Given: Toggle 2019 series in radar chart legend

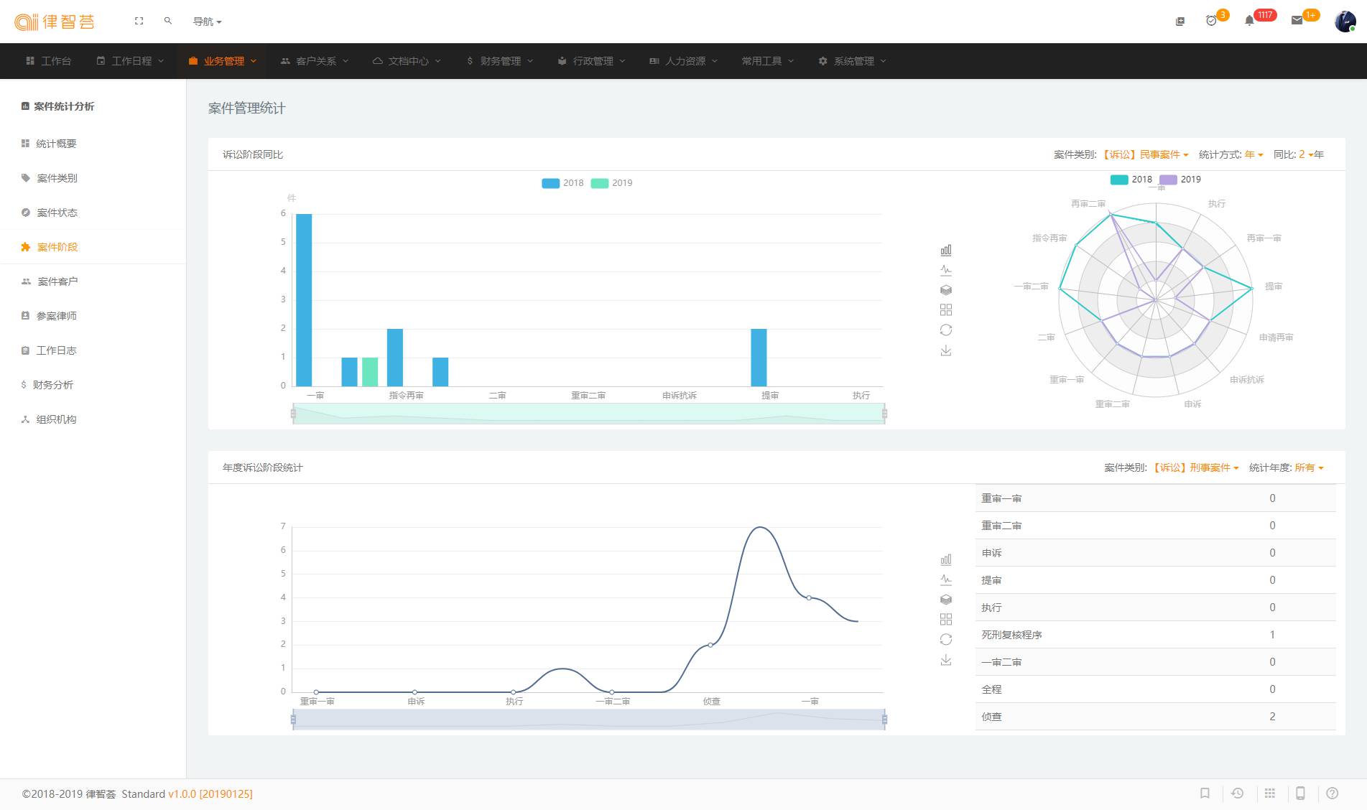Looking at the screenshot, I should [1180, 180].
